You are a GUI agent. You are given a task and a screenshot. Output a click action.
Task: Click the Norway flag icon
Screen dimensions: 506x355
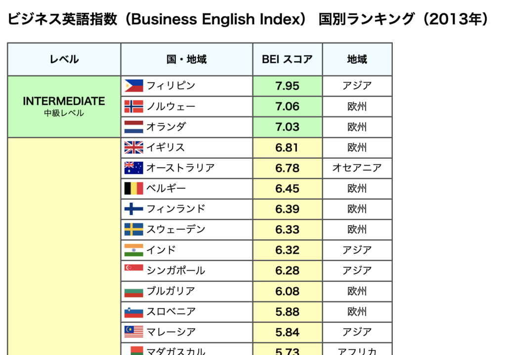[133, 106]
